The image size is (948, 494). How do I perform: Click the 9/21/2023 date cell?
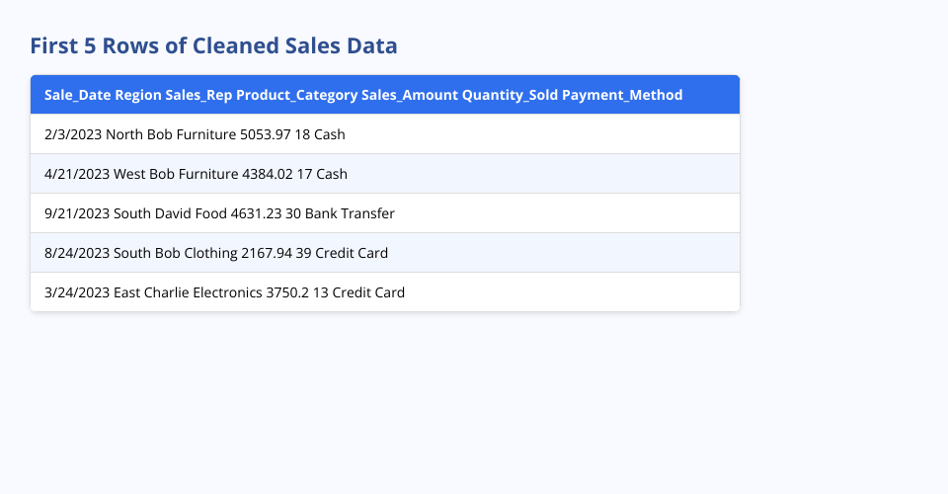tap(77, 213)
